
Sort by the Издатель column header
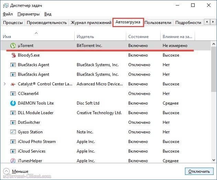[100, 36]
